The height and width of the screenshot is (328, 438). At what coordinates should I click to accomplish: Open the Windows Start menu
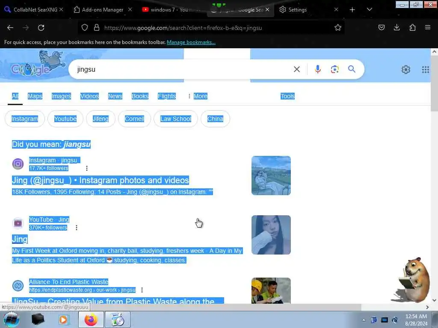click(11, 319)
